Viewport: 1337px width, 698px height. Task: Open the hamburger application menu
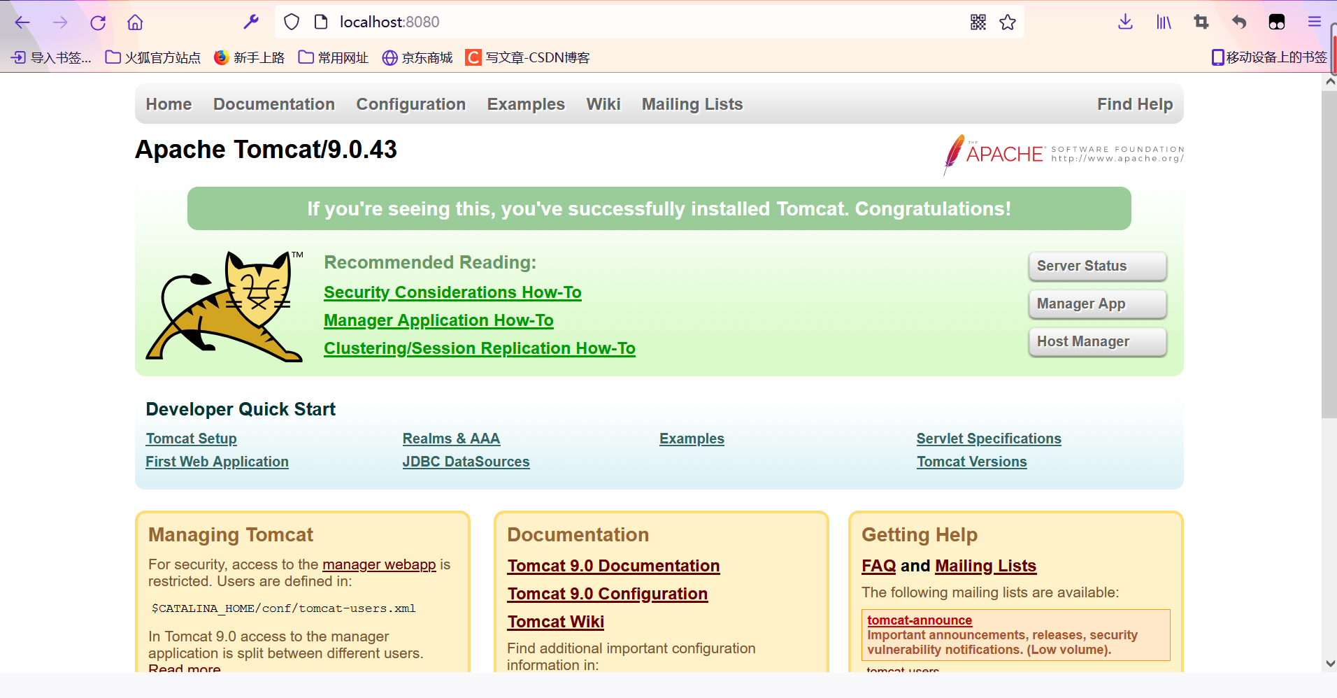[x=1315, y=22]
